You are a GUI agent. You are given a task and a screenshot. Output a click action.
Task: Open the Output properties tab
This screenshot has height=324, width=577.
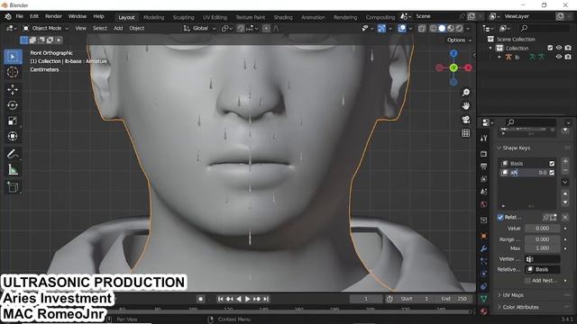pyautogui.click(x=484, y=166)
